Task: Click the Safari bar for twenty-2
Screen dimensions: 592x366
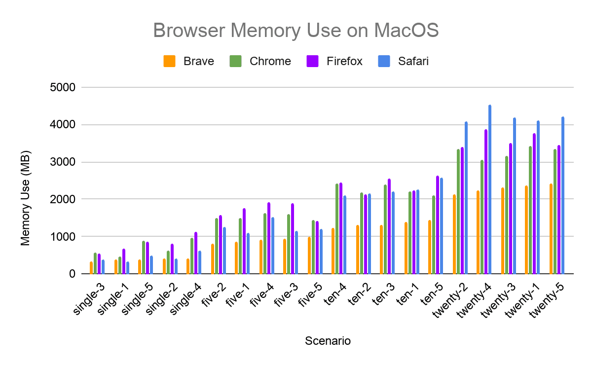Action: click(466, 198)
